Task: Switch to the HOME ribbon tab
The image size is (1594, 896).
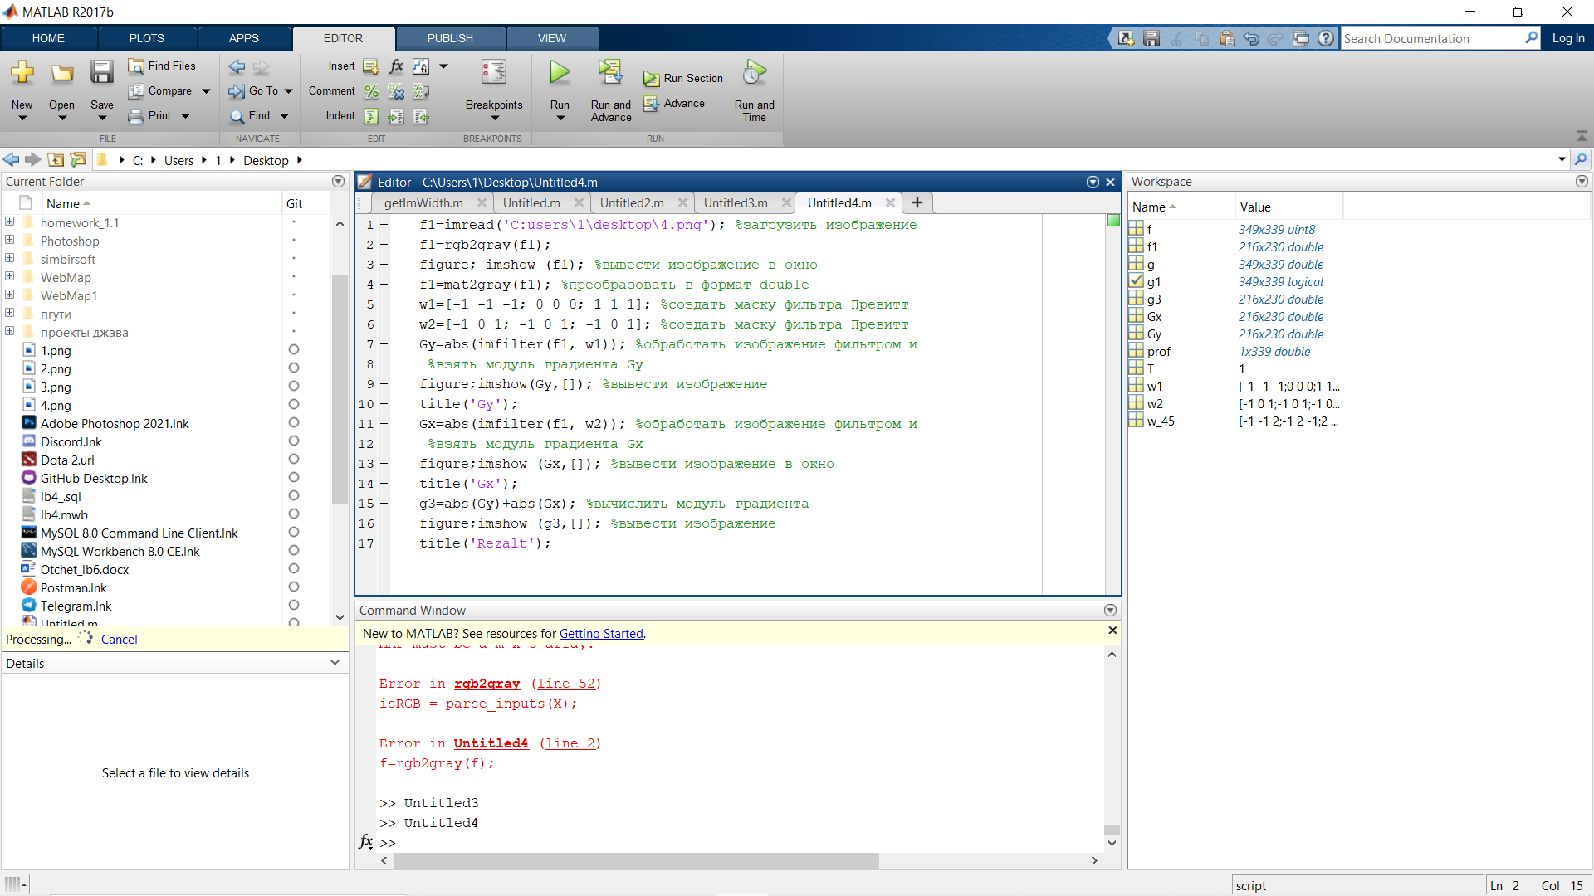Action: 48,38
